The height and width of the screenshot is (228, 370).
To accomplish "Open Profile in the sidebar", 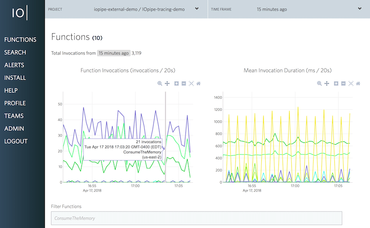I will (15, 104).
